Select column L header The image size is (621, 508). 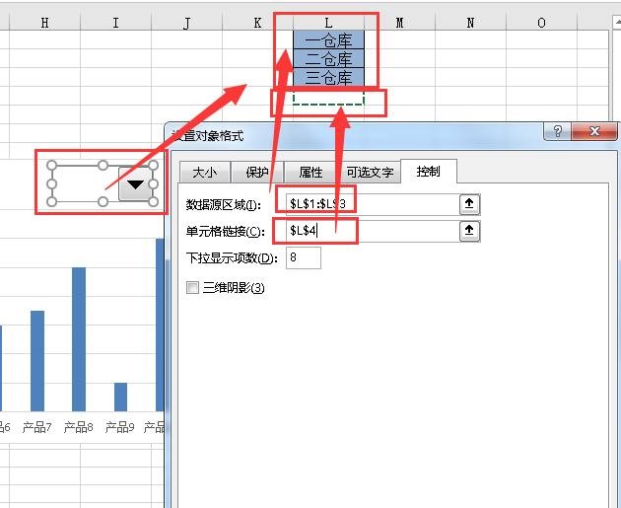328,23
